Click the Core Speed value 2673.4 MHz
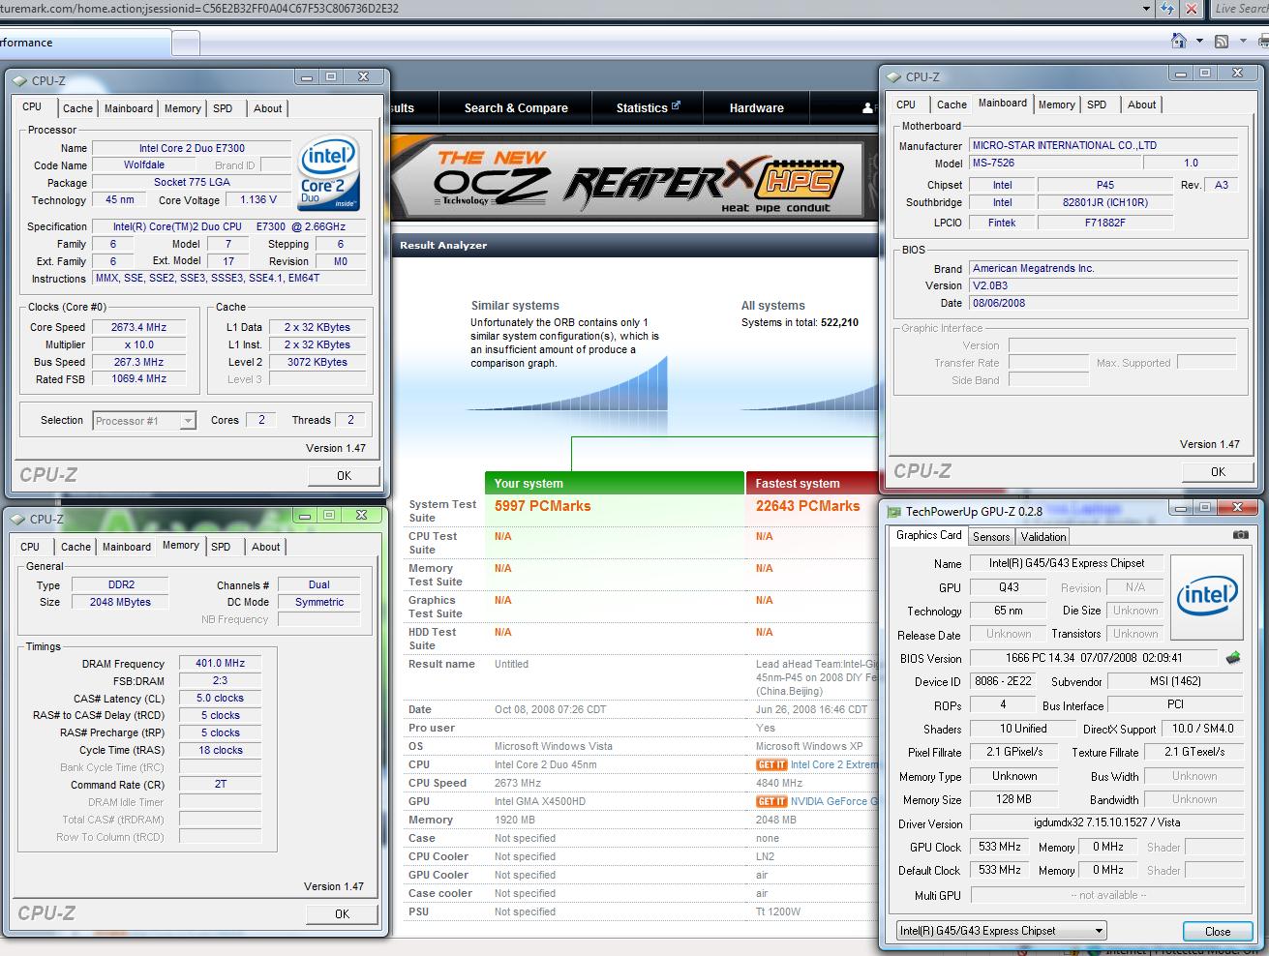The width and height of the screenshot is (1269, 956). pyautogui.click(x=139, y=328)
